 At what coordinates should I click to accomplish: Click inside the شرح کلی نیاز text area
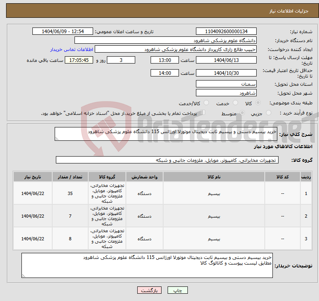(166, 134)
